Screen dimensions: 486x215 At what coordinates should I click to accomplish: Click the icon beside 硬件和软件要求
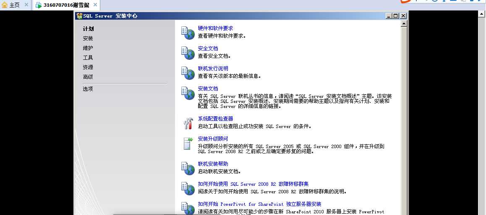tap(188, 33)
